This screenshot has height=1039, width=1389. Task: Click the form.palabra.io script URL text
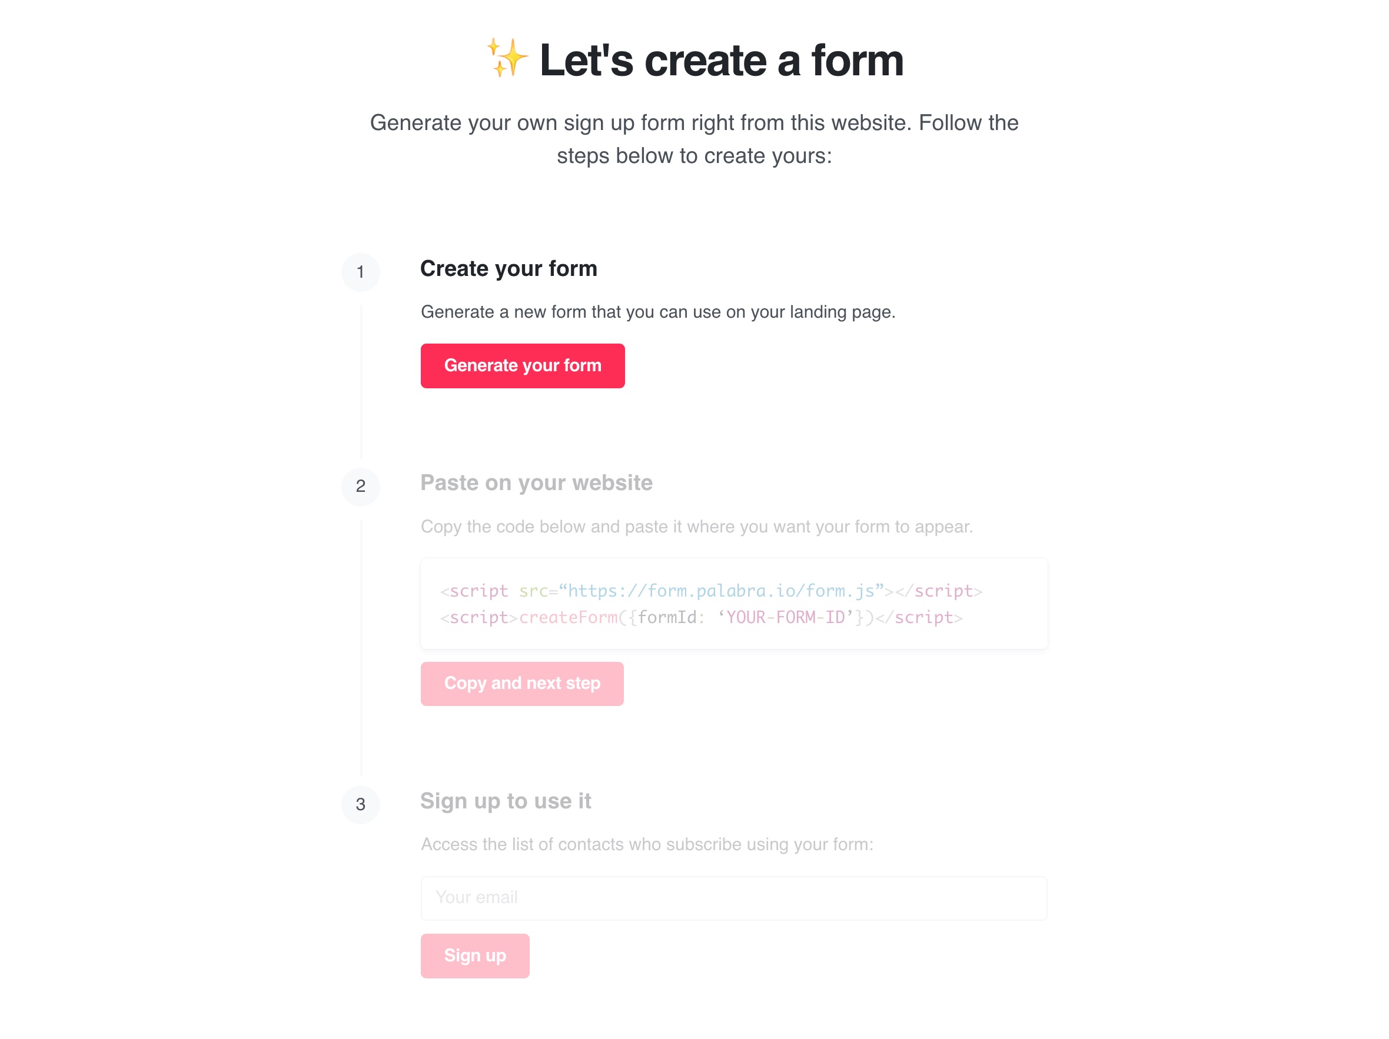[721, 591]
